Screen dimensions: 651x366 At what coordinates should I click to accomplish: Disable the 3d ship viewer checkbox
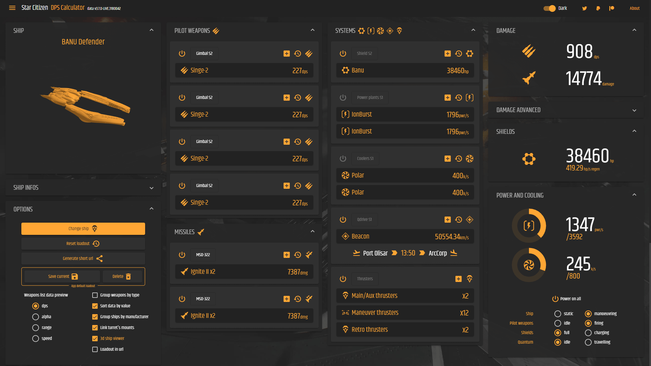tap(95, 339)
